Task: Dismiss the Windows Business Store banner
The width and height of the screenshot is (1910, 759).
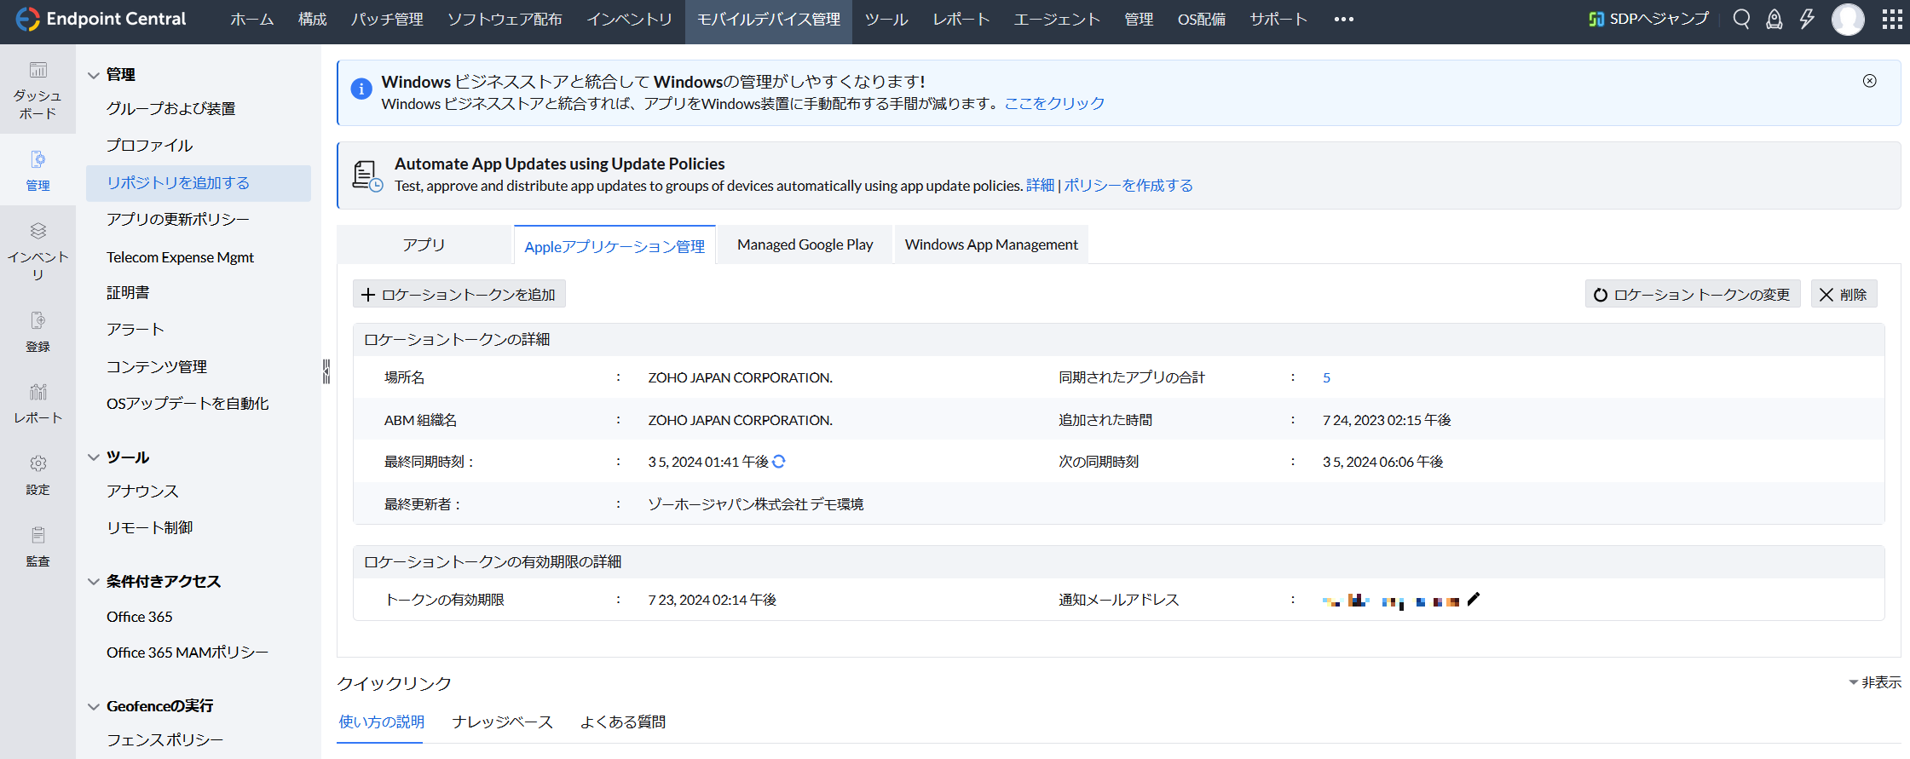Action: 1869,81
